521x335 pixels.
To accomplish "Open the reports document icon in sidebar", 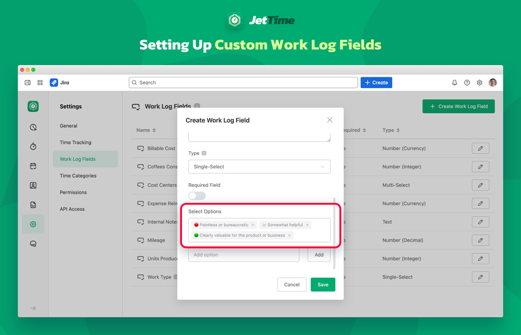I will tap(33, 205).
